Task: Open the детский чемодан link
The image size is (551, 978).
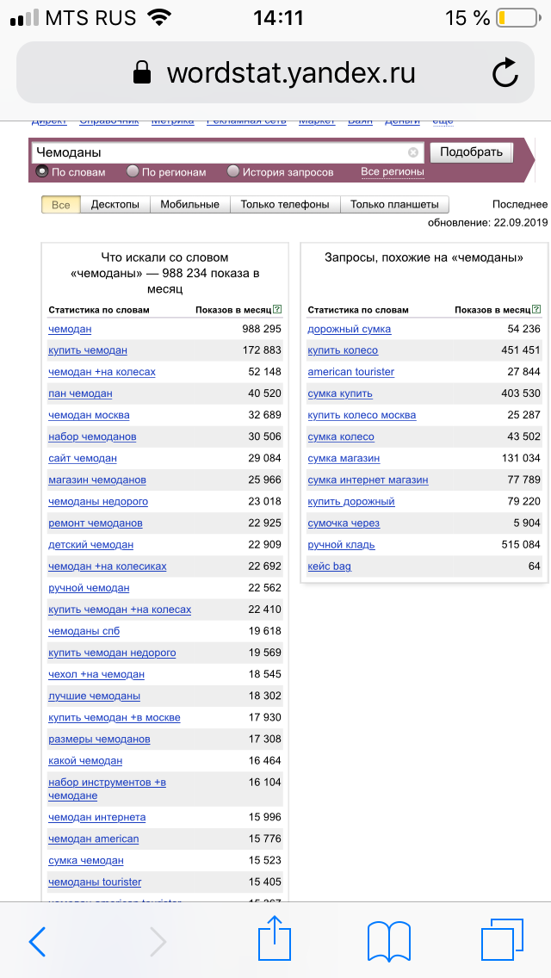Action: [x=91, y=545]
